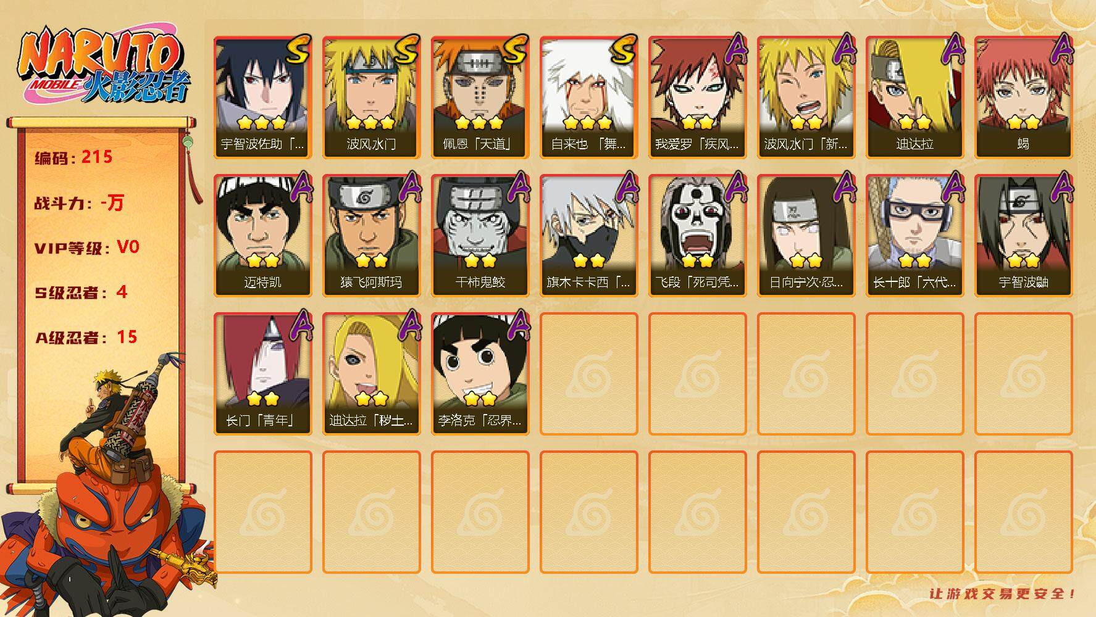Choose the 长门「青年」 ninja card

(263, 374)
